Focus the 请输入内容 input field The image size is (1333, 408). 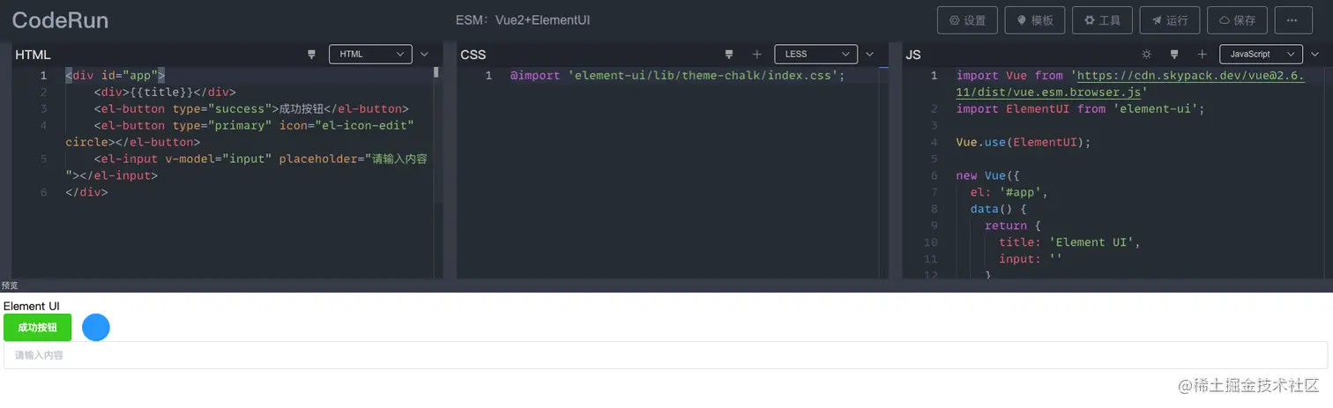pos(666,355)
